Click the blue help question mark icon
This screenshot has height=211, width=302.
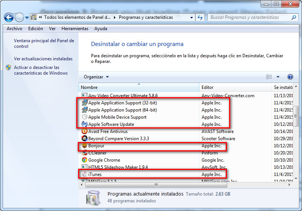coord(290,77)
